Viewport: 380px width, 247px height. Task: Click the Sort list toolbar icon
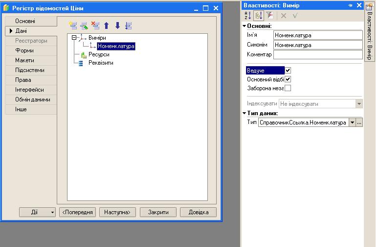click(x=129, y=25)
